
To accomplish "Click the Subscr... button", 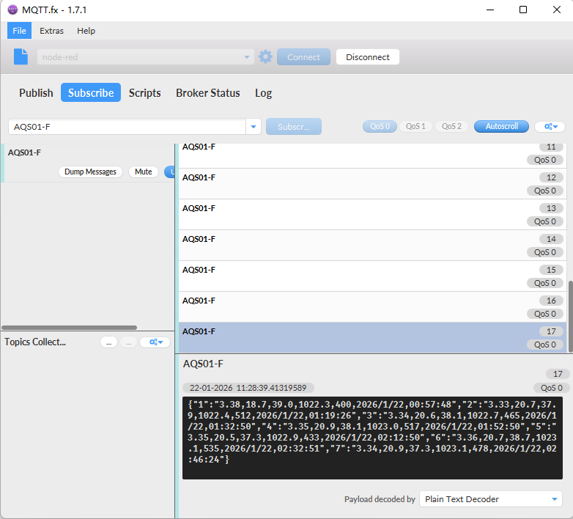I will coord(293,127).
